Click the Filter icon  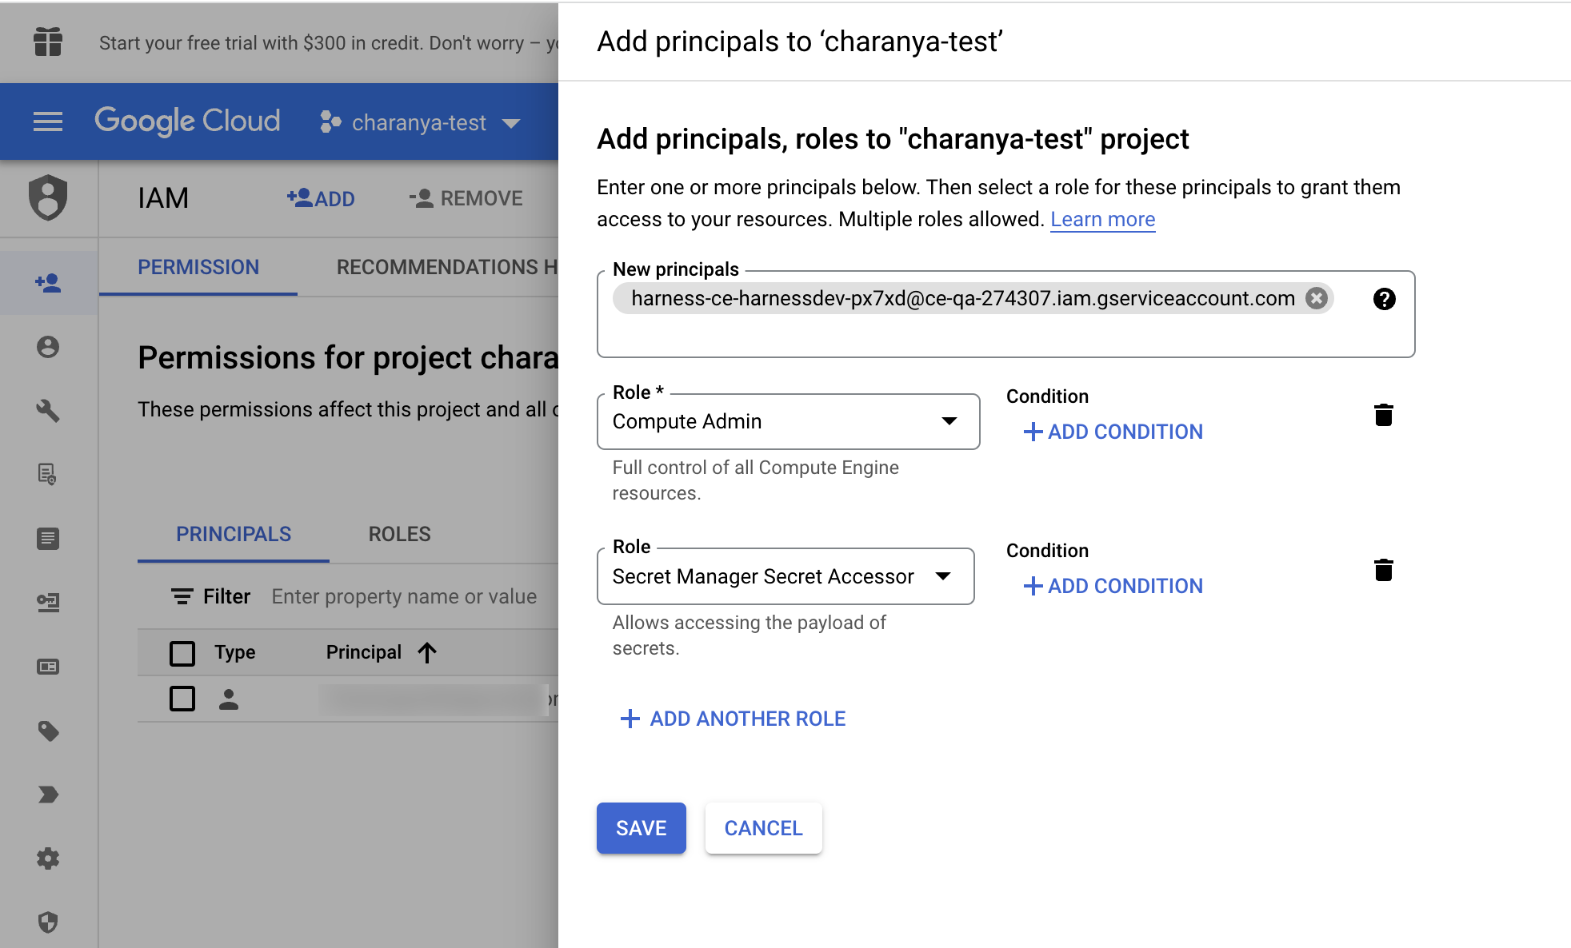(x=182, y=596)
